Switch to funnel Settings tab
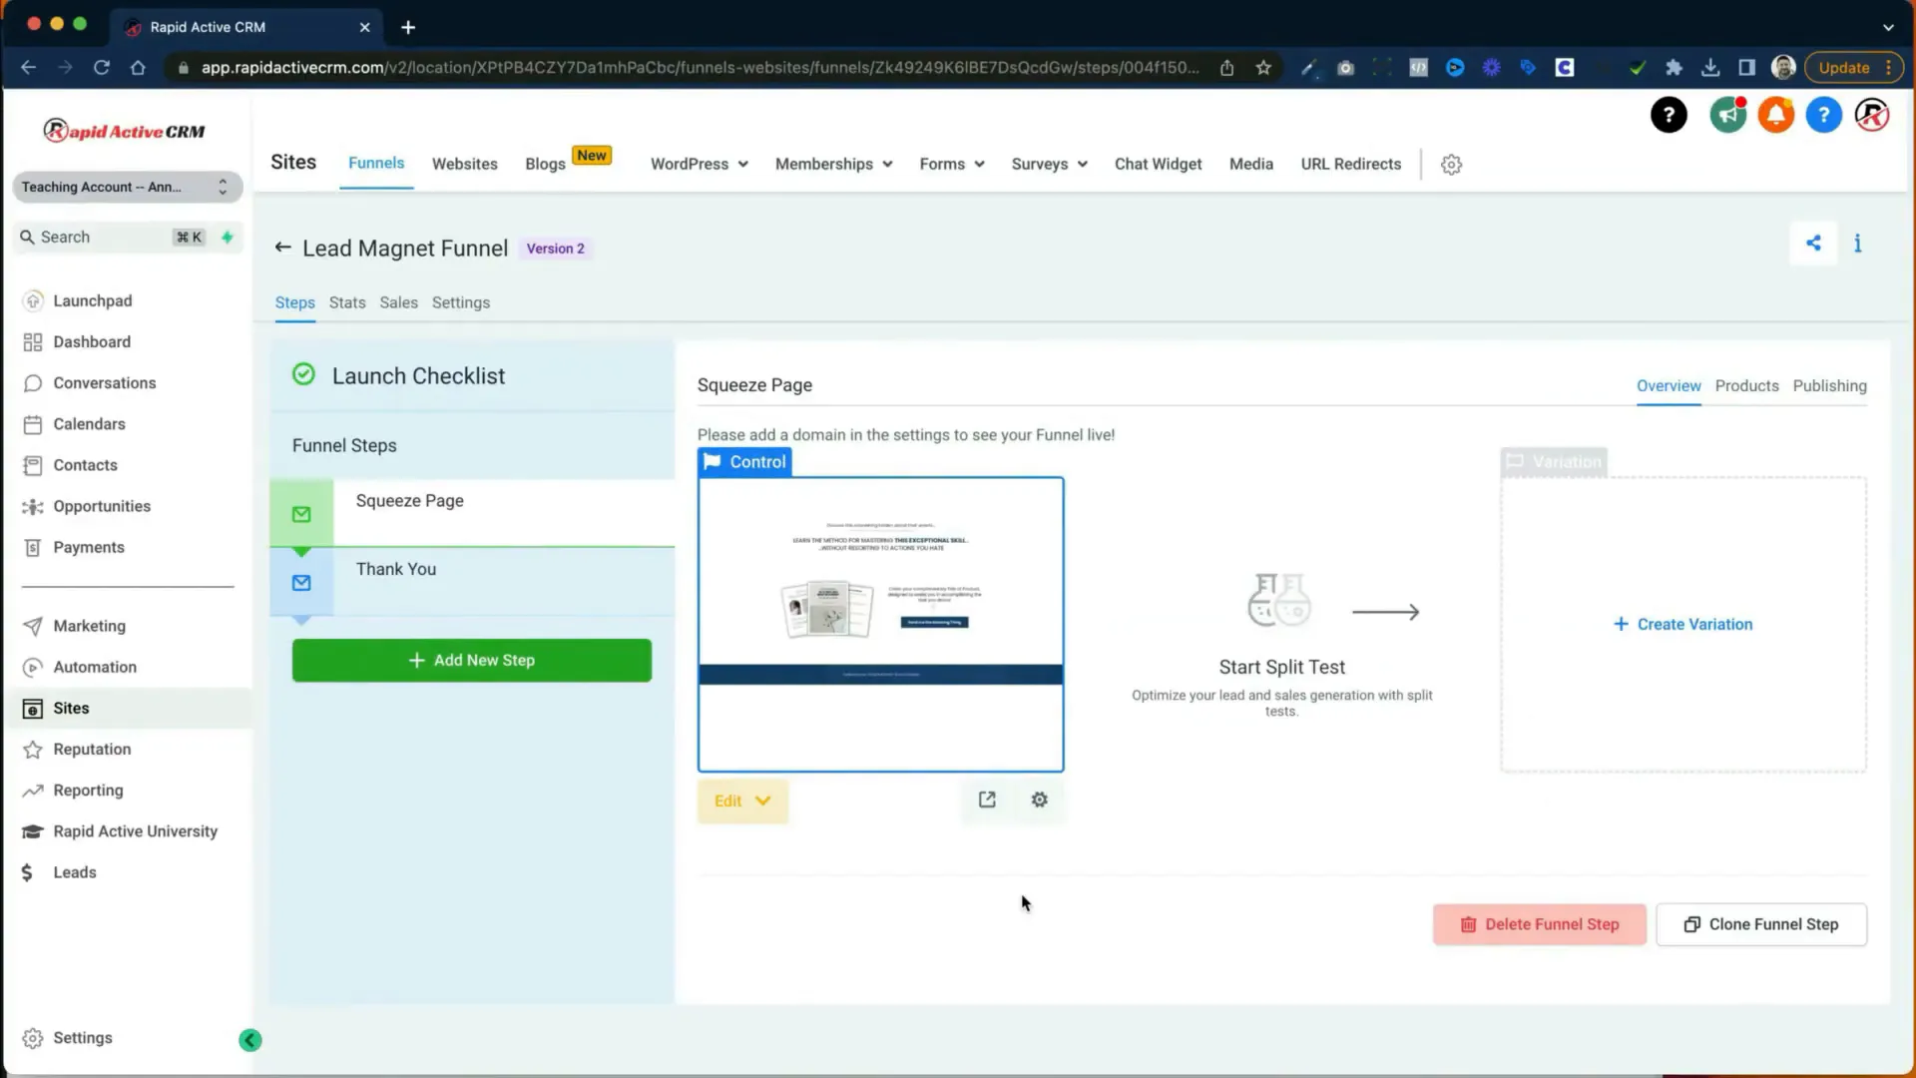Image resolution: width=1916 pixels, height=1078 pixels. (x=460, y=302)
